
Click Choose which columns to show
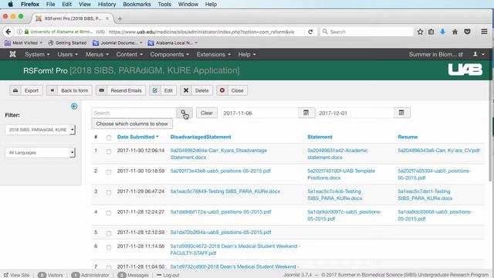pos(132,124)
